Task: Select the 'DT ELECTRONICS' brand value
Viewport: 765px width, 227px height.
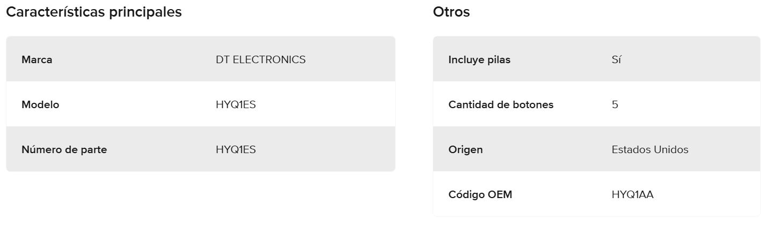Action: 260,59
